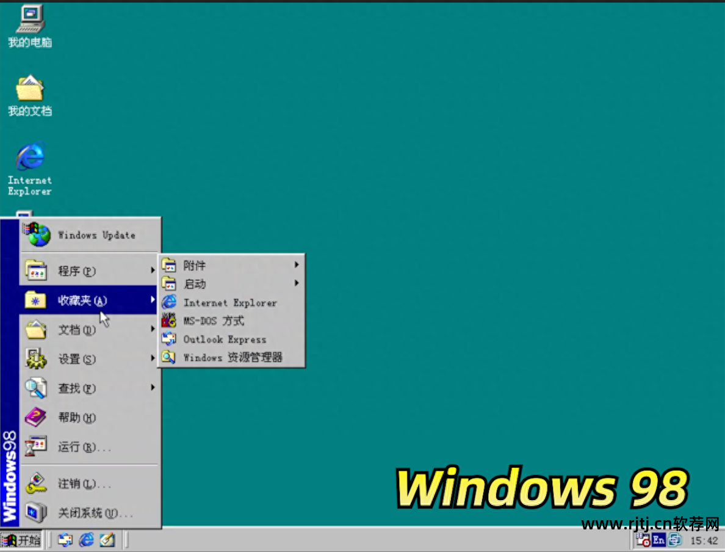This screenshot has height=552, width=725.
Task: Open the 我的电脑 desktop icon
Action: [30, 26]
